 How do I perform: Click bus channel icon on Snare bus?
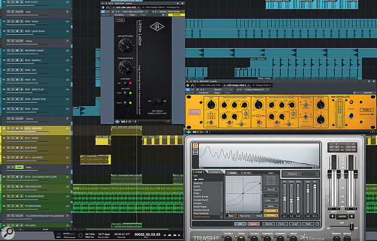point(67,41)
